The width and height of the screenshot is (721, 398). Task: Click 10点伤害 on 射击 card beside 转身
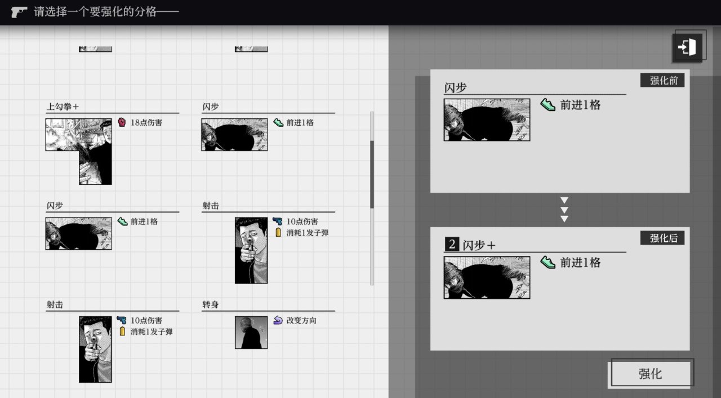(146, 320)
